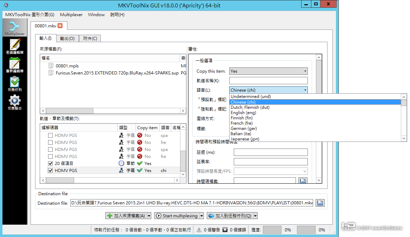Open the Copy this item dropdown
The image size is (410, 237).
click(268, 71)
